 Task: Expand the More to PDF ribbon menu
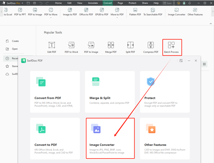pos(117,12)
